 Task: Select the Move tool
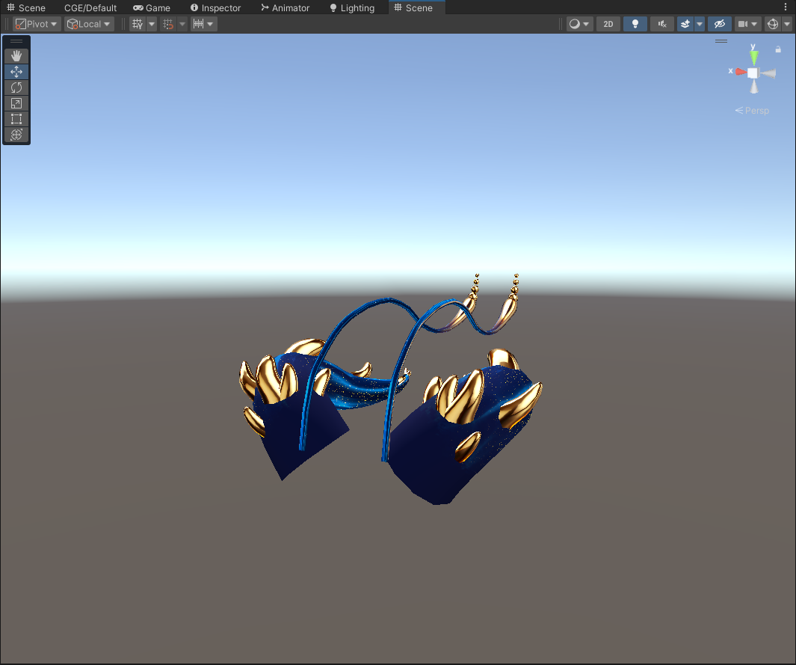coord(16,72)
